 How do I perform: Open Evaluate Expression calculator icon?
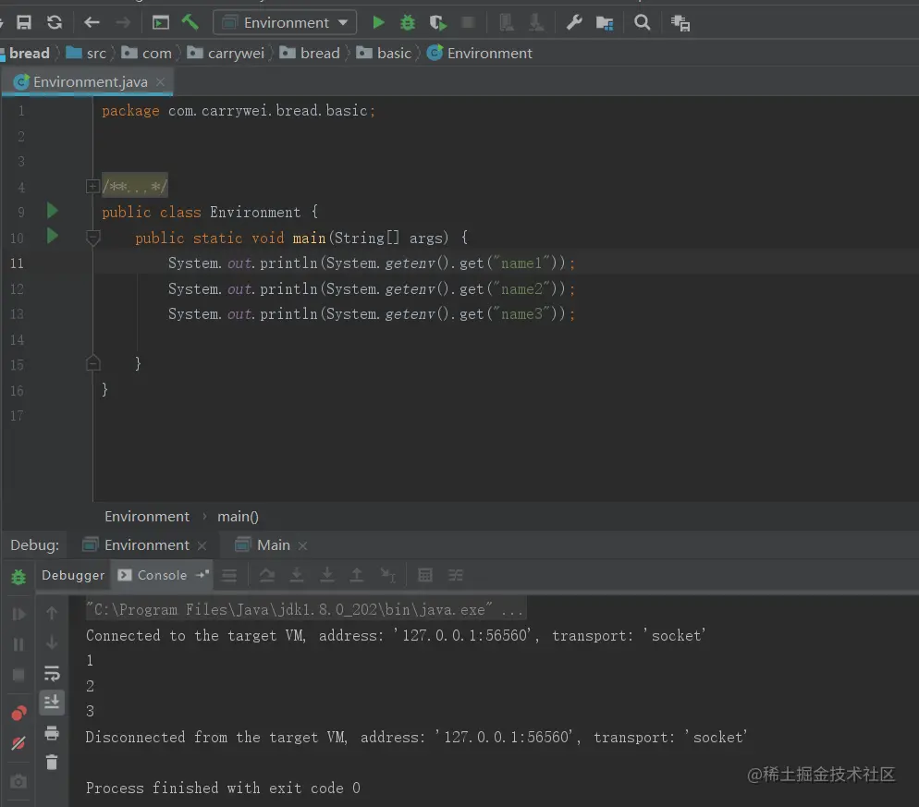[425, 576]
